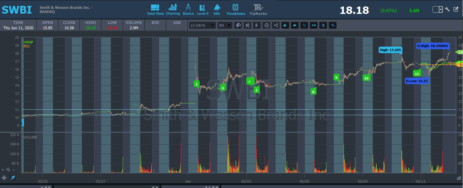Toggle the blue pin icon

(12, 178)
